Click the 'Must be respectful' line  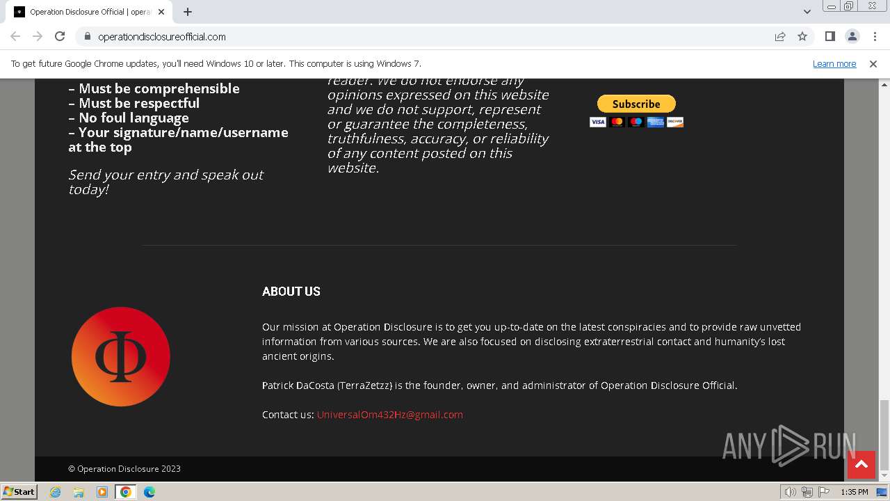tap(134, 103)
